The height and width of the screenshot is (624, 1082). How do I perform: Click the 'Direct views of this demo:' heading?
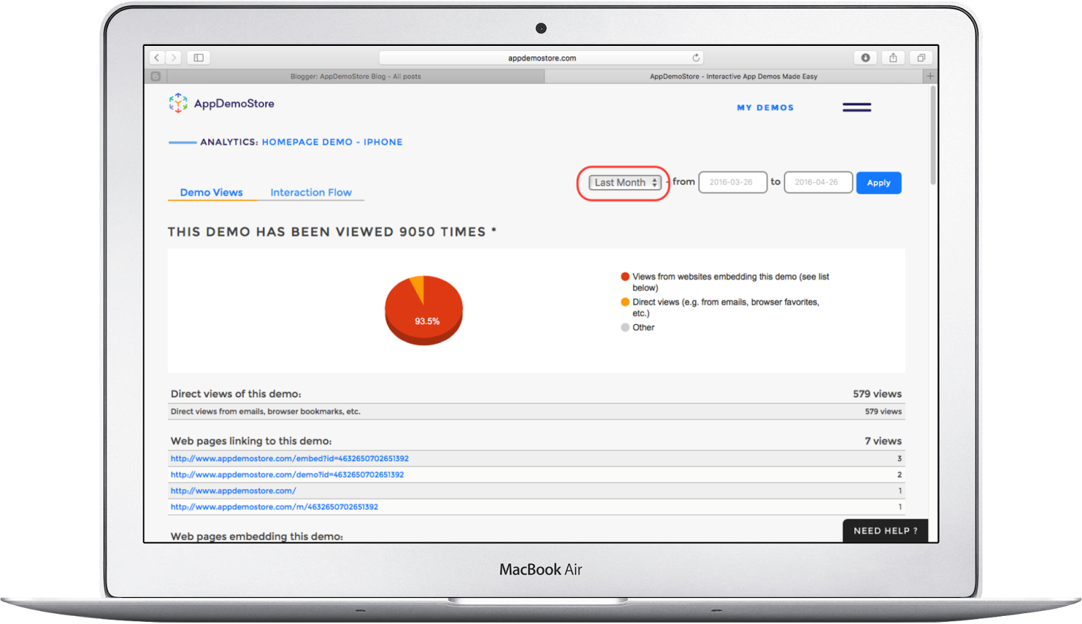tap(236, 394)
